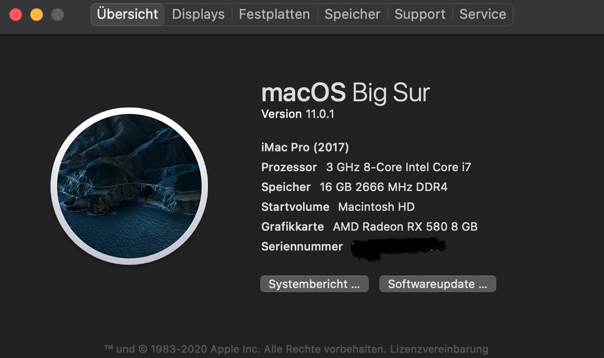
Task: Click the 3 GHz 8-Core processor value
Action: 399,168
